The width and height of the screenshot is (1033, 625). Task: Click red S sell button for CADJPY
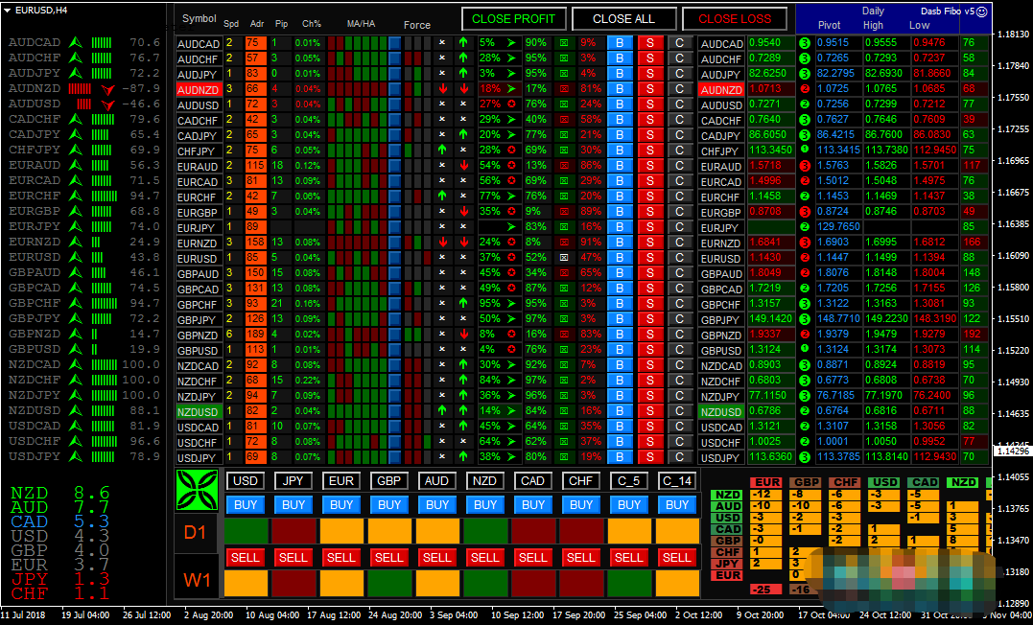pos(649,135)
